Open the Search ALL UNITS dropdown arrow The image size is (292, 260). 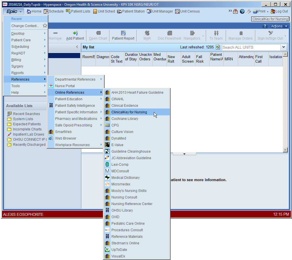point(283,47)
